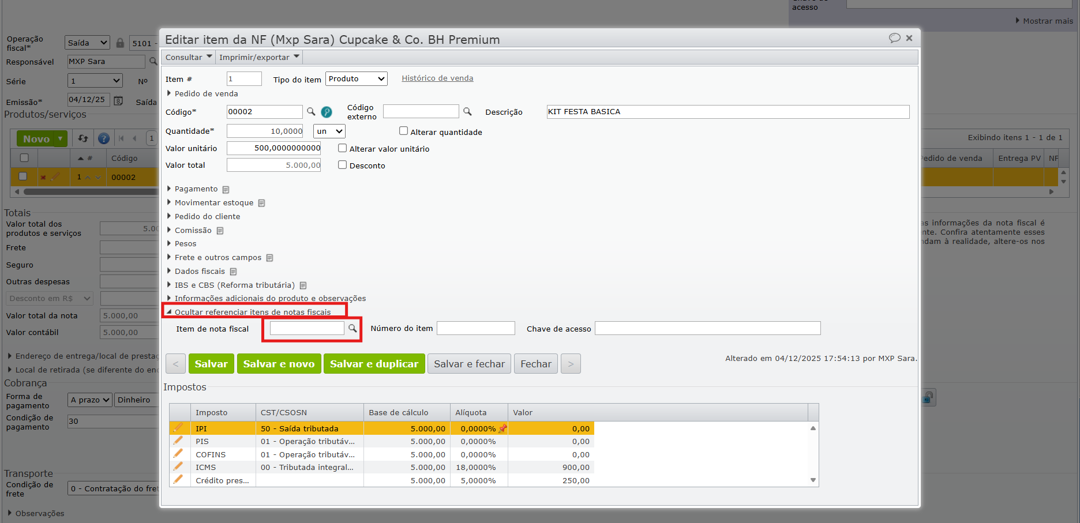Click the magnifier beside Item de nota fiscal

[352, 328]
